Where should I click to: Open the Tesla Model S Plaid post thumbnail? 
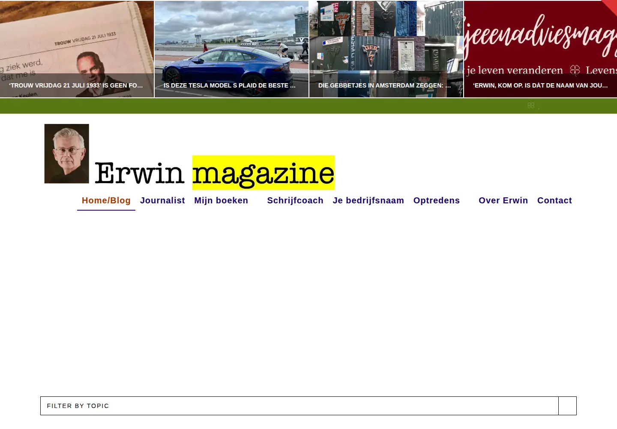[231, 49]
